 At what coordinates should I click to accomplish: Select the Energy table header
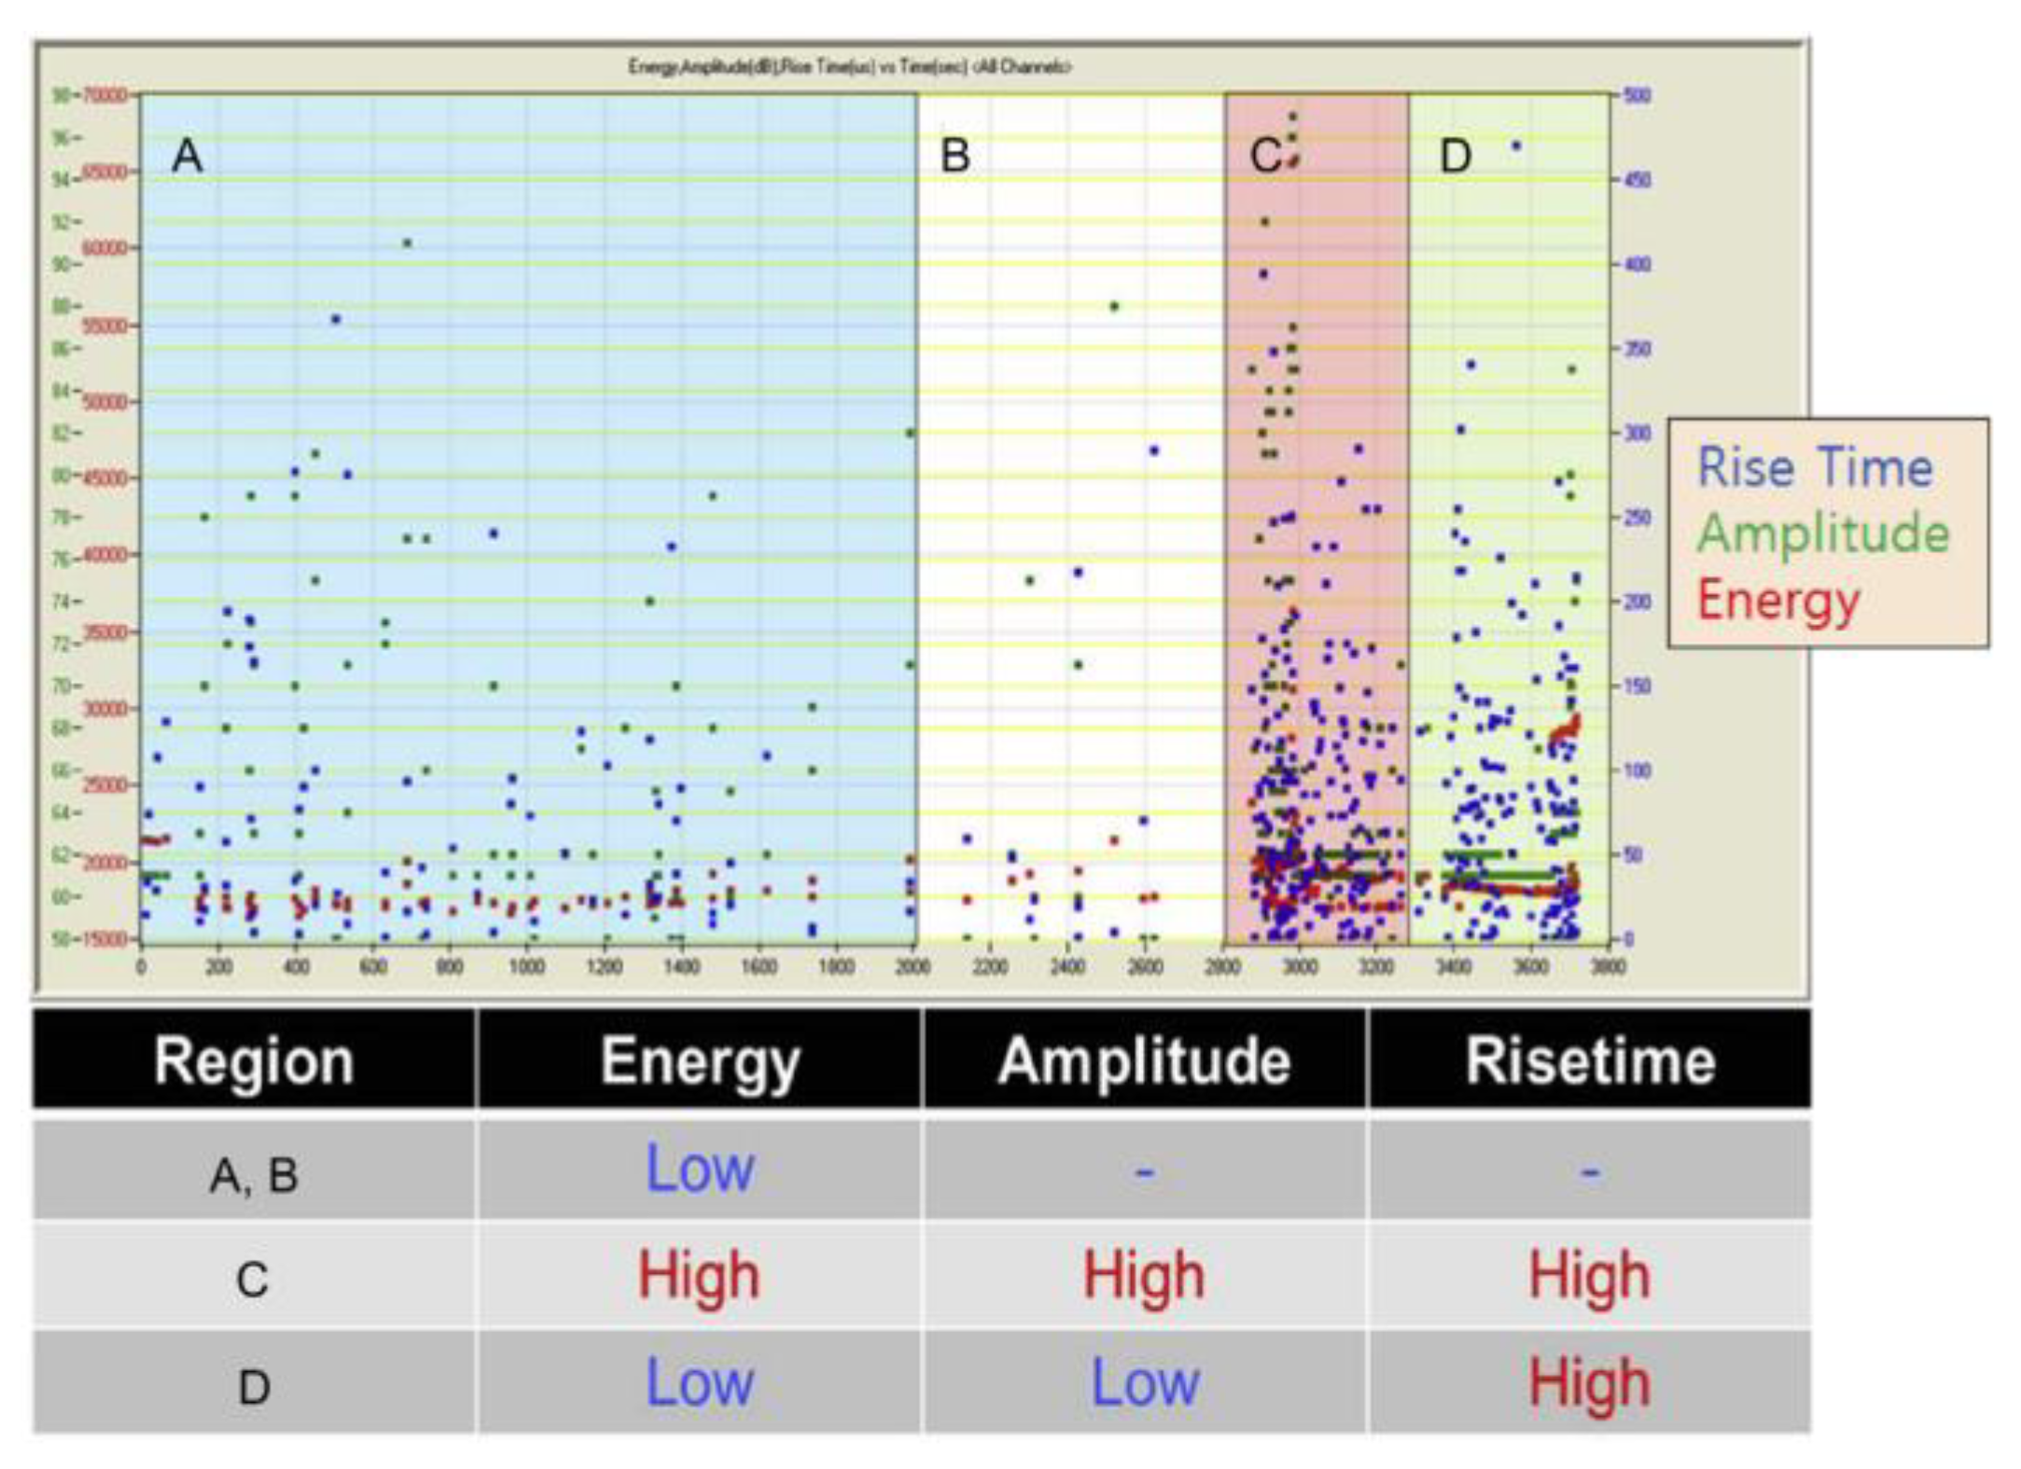pyautogui.click(x=699, y=1060)
